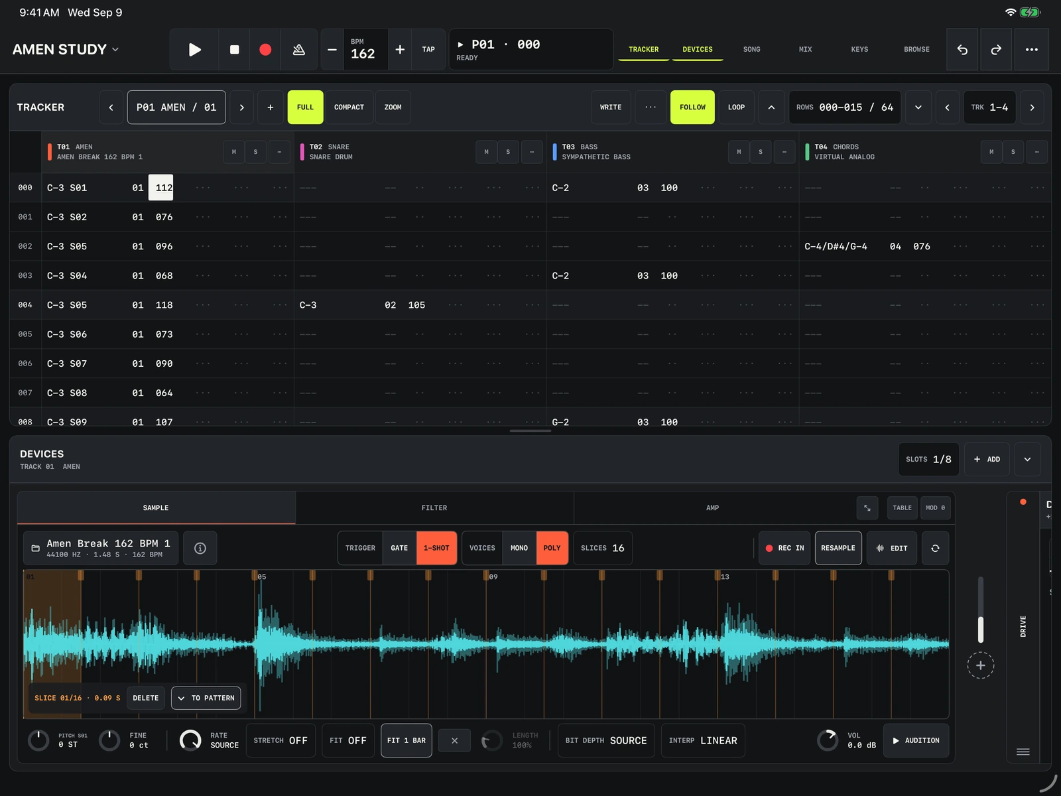
Task: Set trigger mode to GATE
Action: 399,548
